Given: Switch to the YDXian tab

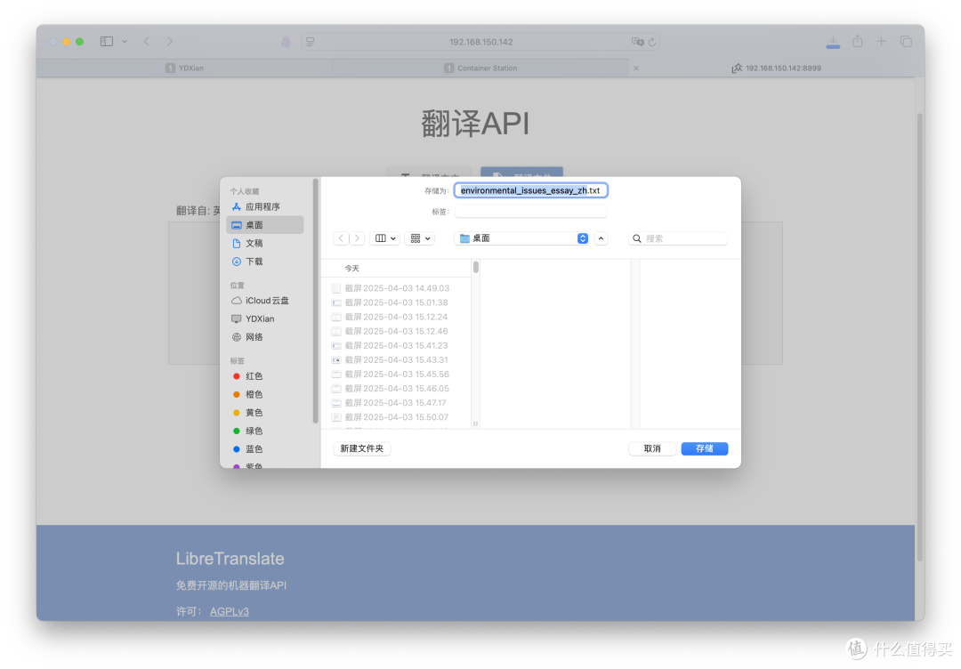Looking at the screenshot, I should 184,68.
